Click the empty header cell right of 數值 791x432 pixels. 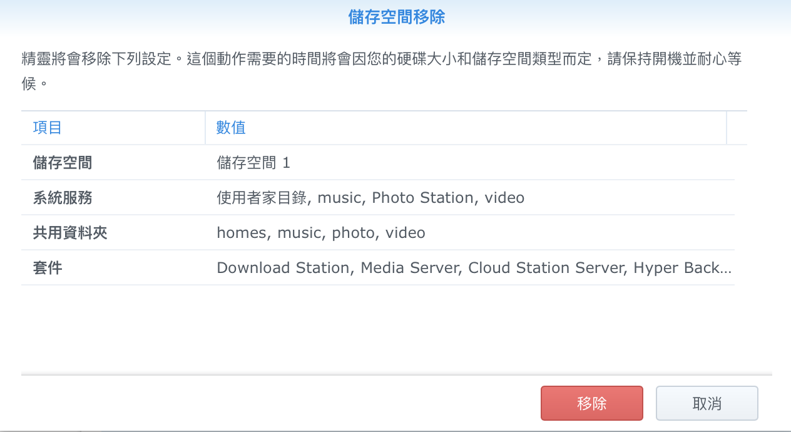[737, 128]
